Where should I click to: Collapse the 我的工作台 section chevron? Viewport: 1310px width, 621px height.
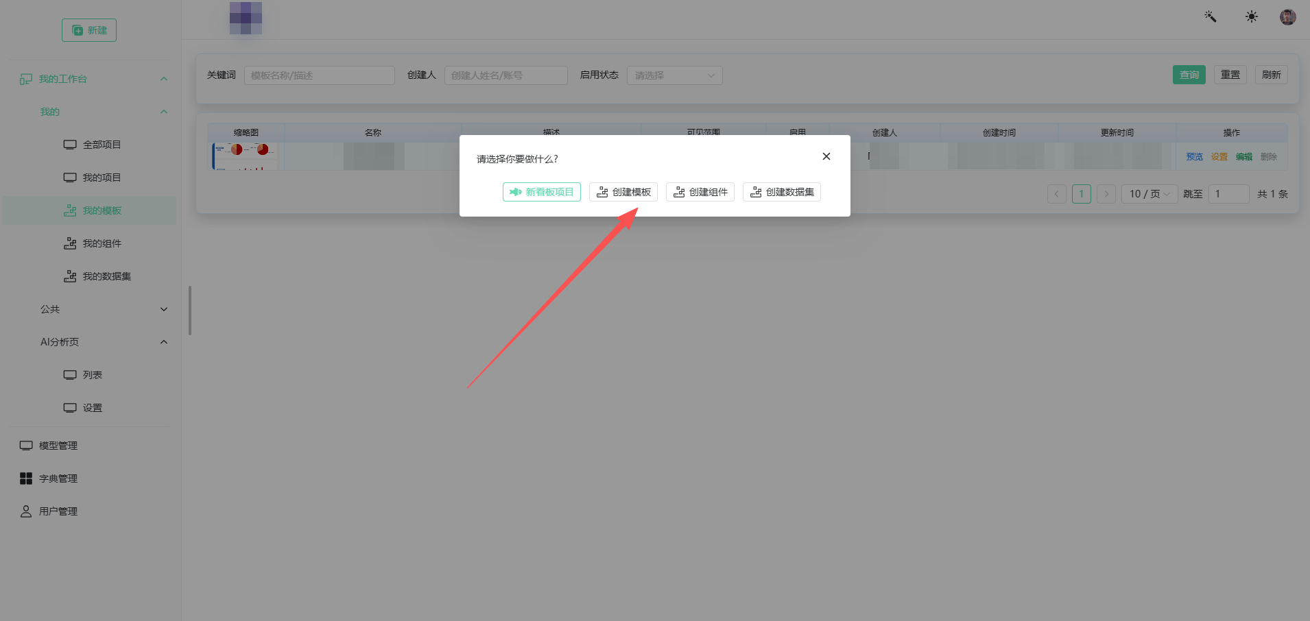164,79
